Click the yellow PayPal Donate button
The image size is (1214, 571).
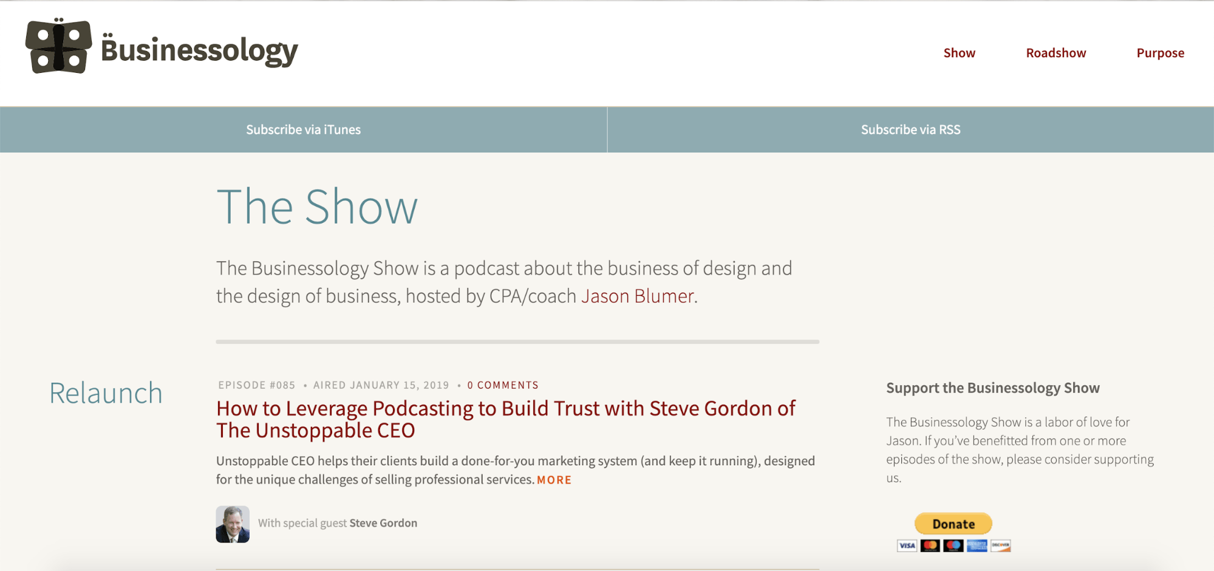[953, 524]
